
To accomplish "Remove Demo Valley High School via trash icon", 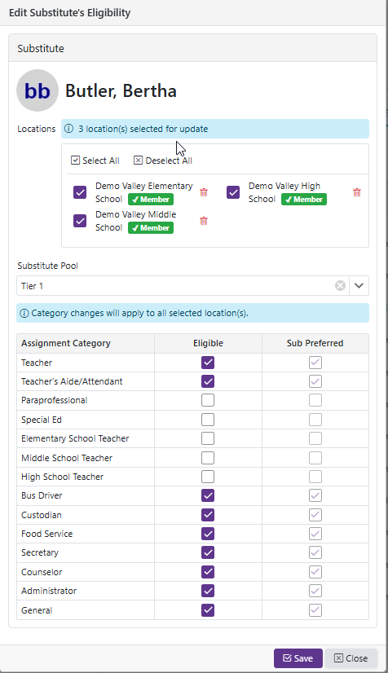I will 357,192.
